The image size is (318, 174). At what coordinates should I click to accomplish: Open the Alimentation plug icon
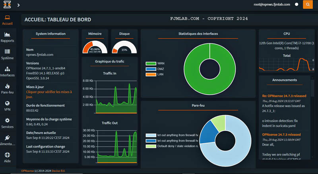7,138
